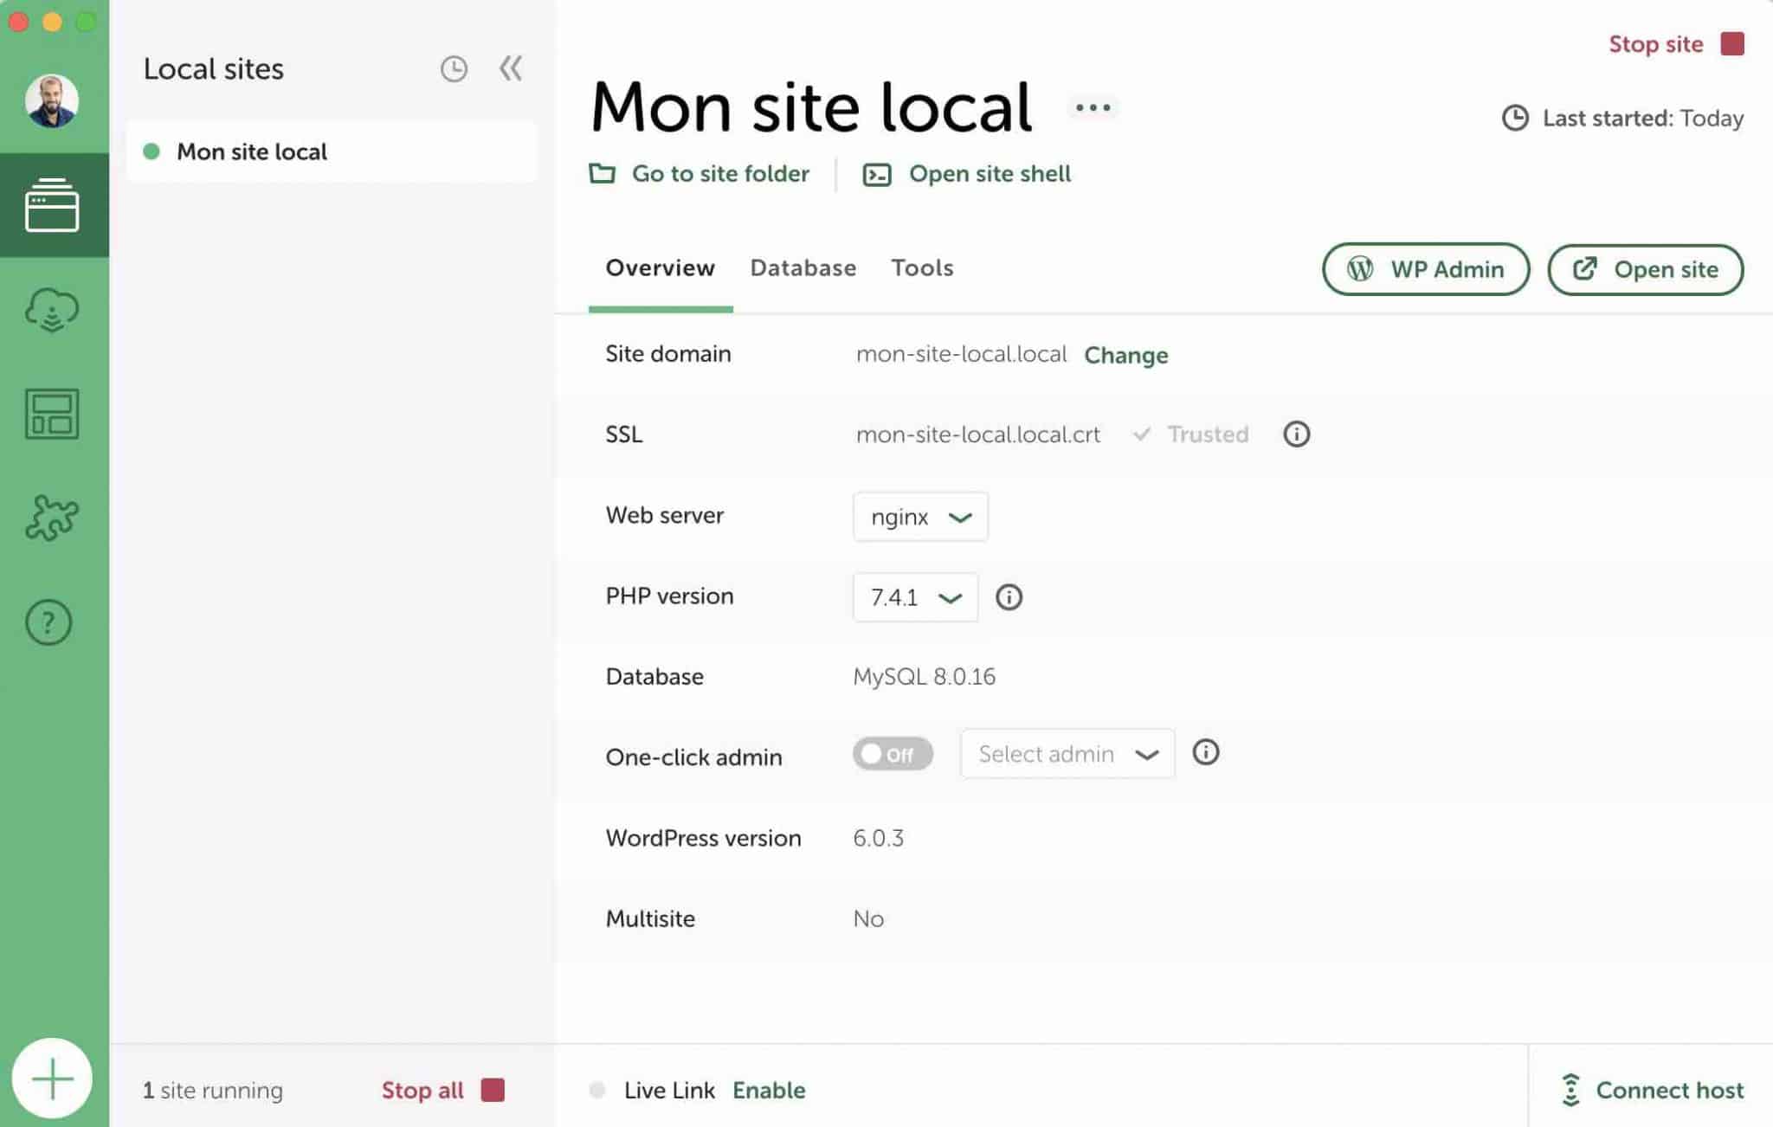Open the PHP version 7.4.1 dropdown
Image resolution: width=1773 pixels, height=1127 pixels.
tap(915, 597)
